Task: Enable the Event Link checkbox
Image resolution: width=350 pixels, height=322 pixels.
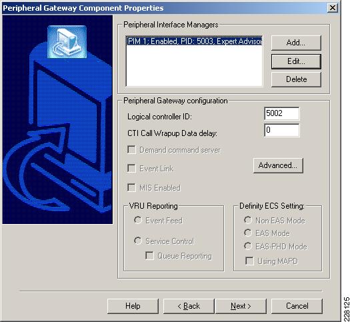Action: point(131,168)
